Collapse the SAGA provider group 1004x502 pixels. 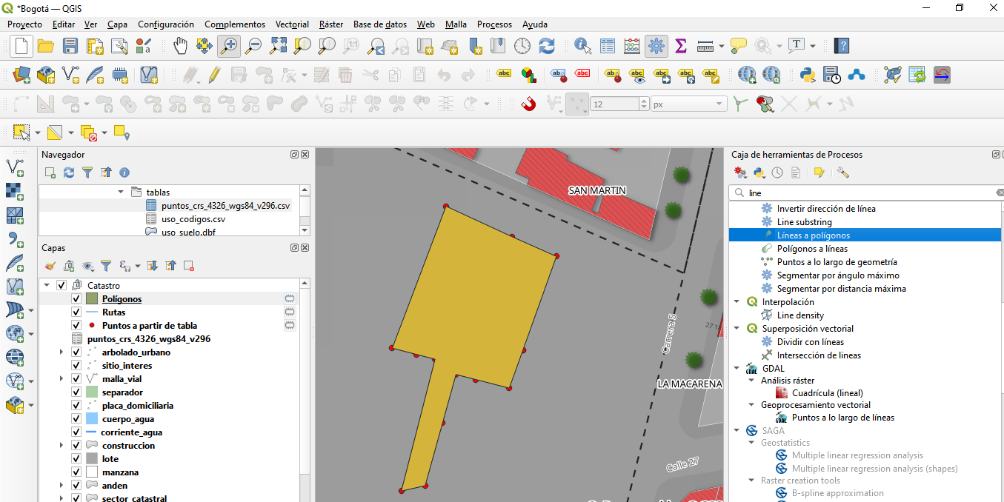(737, 431)
